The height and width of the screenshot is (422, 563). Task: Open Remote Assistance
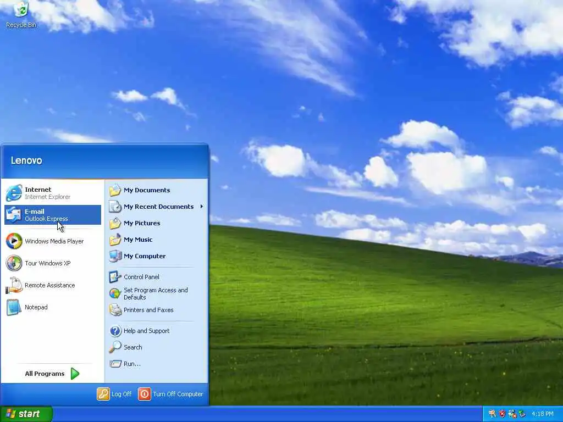click(x=53, y=285)
